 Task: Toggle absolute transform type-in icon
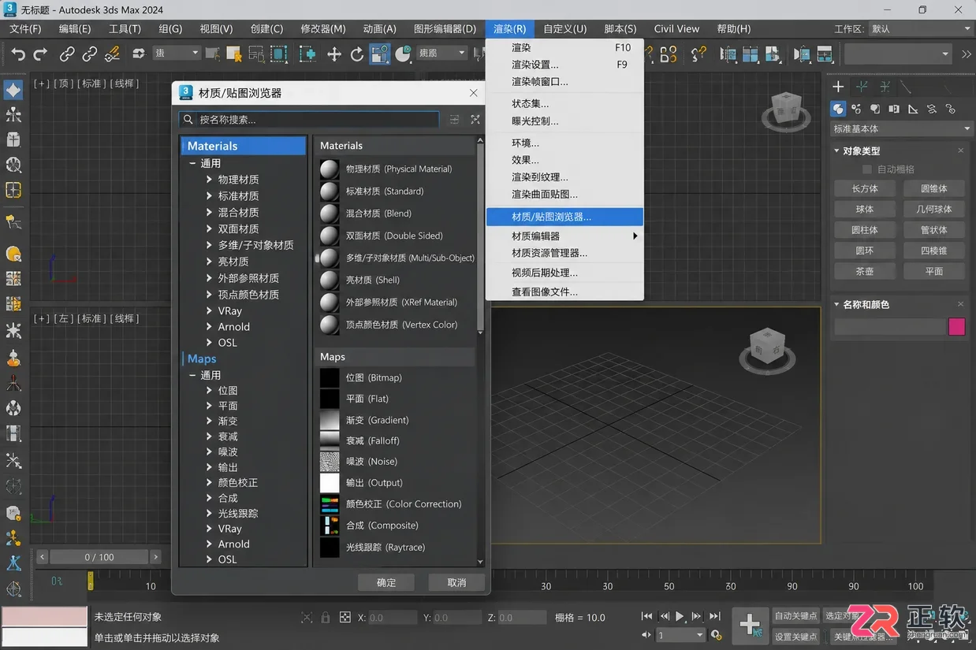click(x=345, y=617)
